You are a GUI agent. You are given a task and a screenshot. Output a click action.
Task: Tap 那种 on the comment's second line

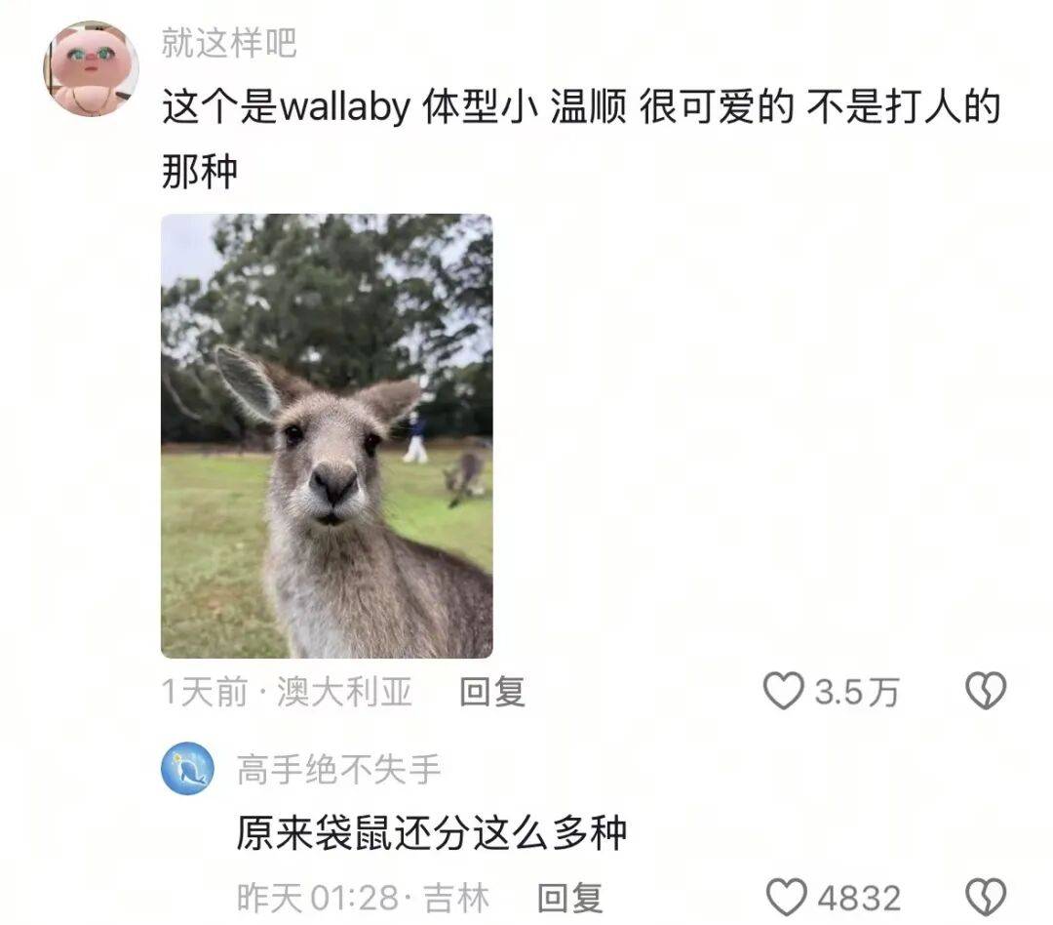click(200, 172)
